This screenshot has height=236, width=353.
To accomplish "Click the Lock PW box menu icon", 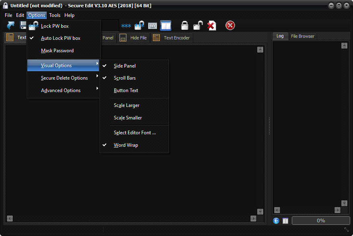I will (x=33, y=26).
